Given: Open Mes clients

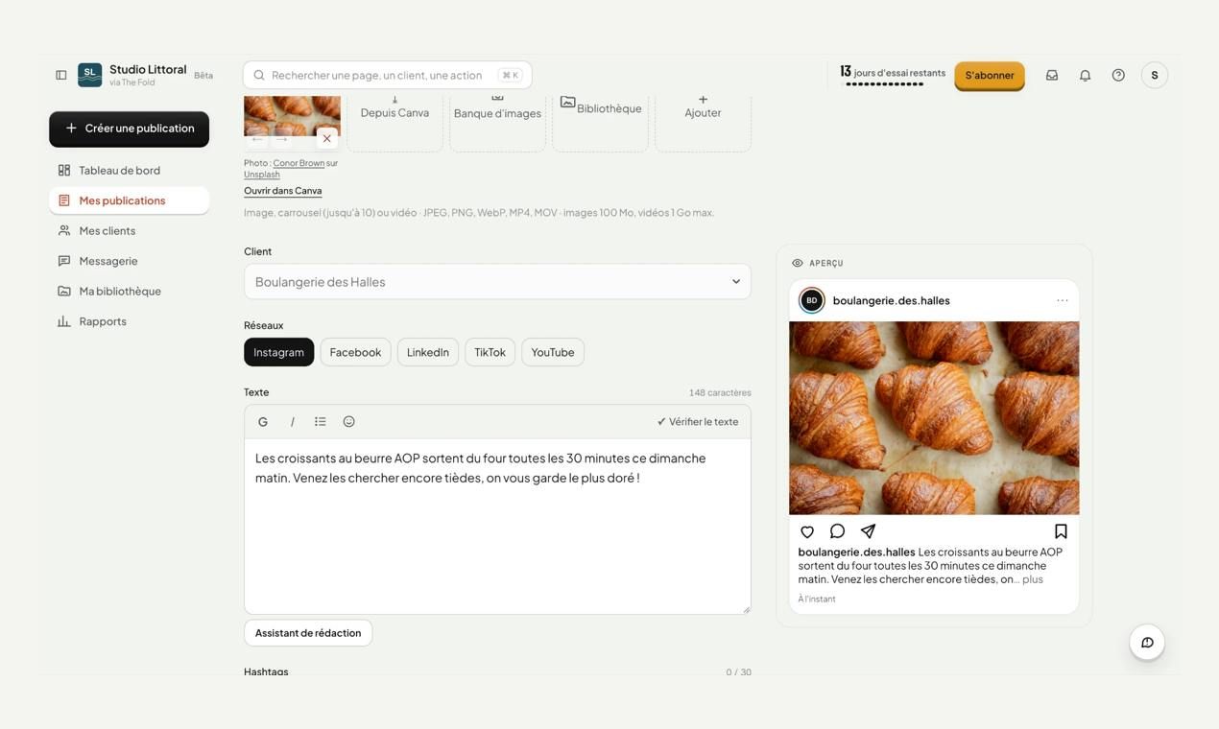Looking at the screenshot, I should [x=129, y=230].
